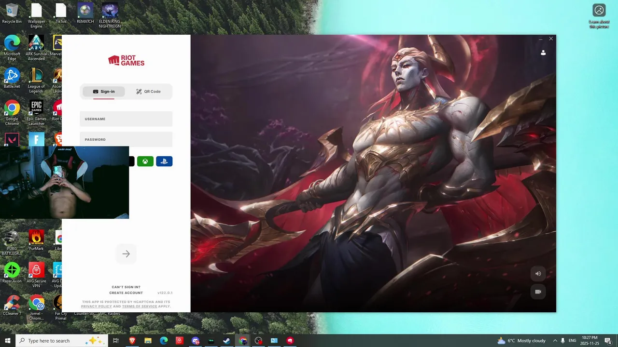The height and width of the screenshot is (347, 618).
Task: Open Task View on the taskbar
Action: coord(116,341)
